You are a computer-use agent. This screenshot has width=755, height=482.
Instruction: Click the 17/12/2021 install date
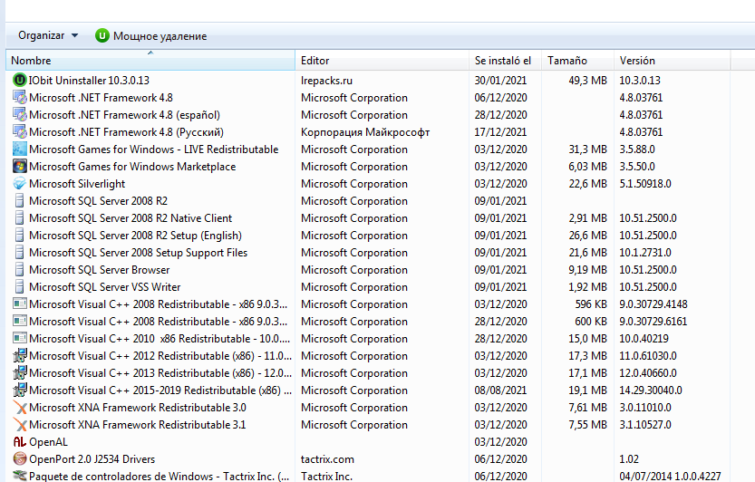(500, 132)
